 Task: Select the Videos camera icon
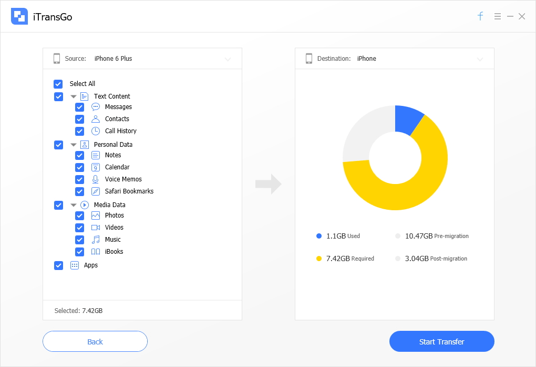[95, 227]
